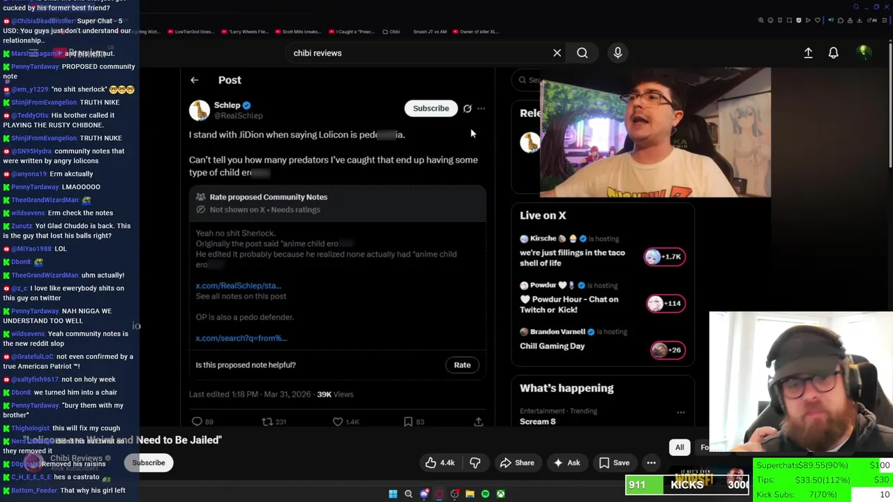Image resolution: width=893 pixels, height=502 pixels.
Task: Select the 'All' filter chip
Action: click(680, 448)
